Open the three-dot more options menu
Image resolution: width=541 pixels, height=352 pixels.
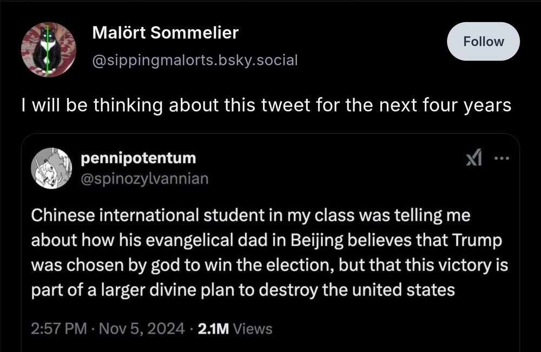pyautogui.click(x=502, y=159)
